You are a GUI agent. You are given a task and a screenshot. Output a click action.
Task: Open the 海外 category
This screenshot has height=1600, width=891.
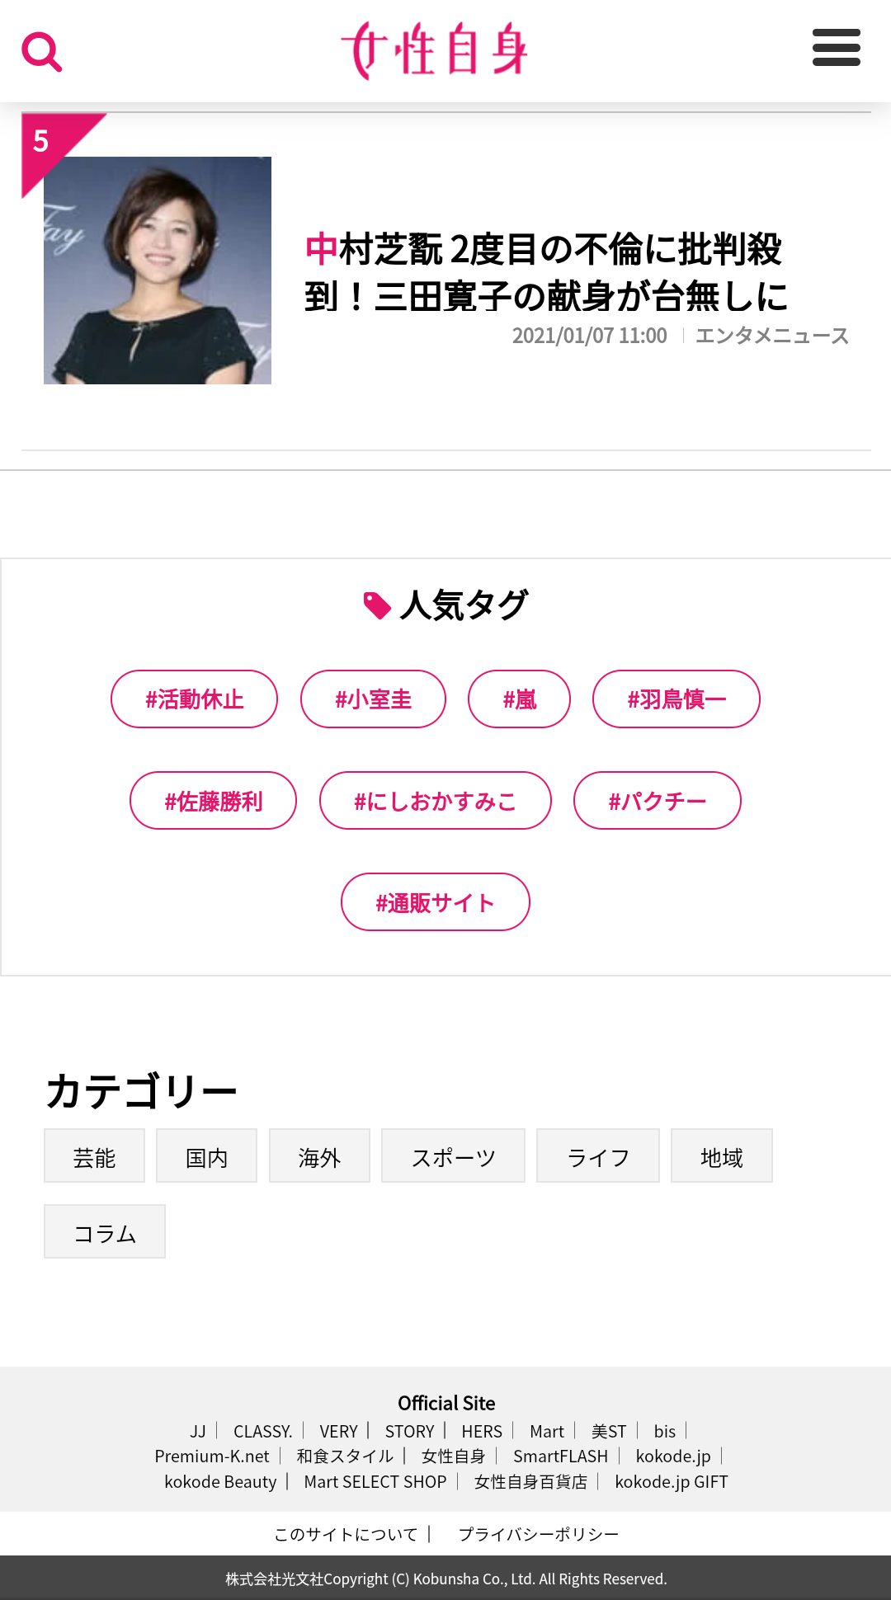319,1156
